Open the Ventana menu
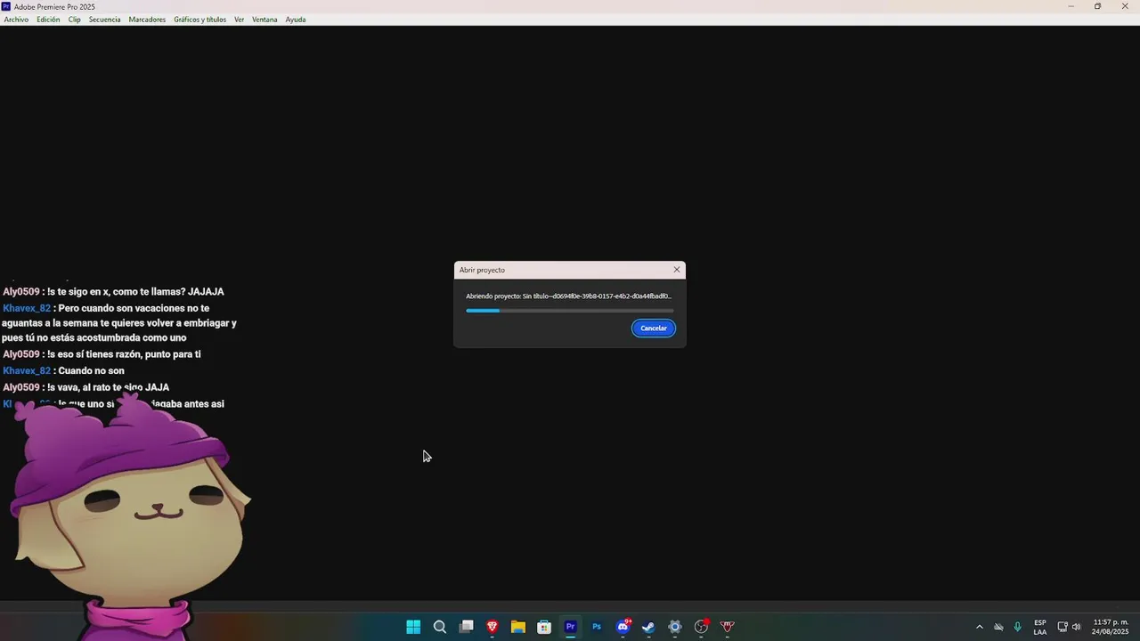This screenshot has height=641, width=1140. (x=265, y=20)
